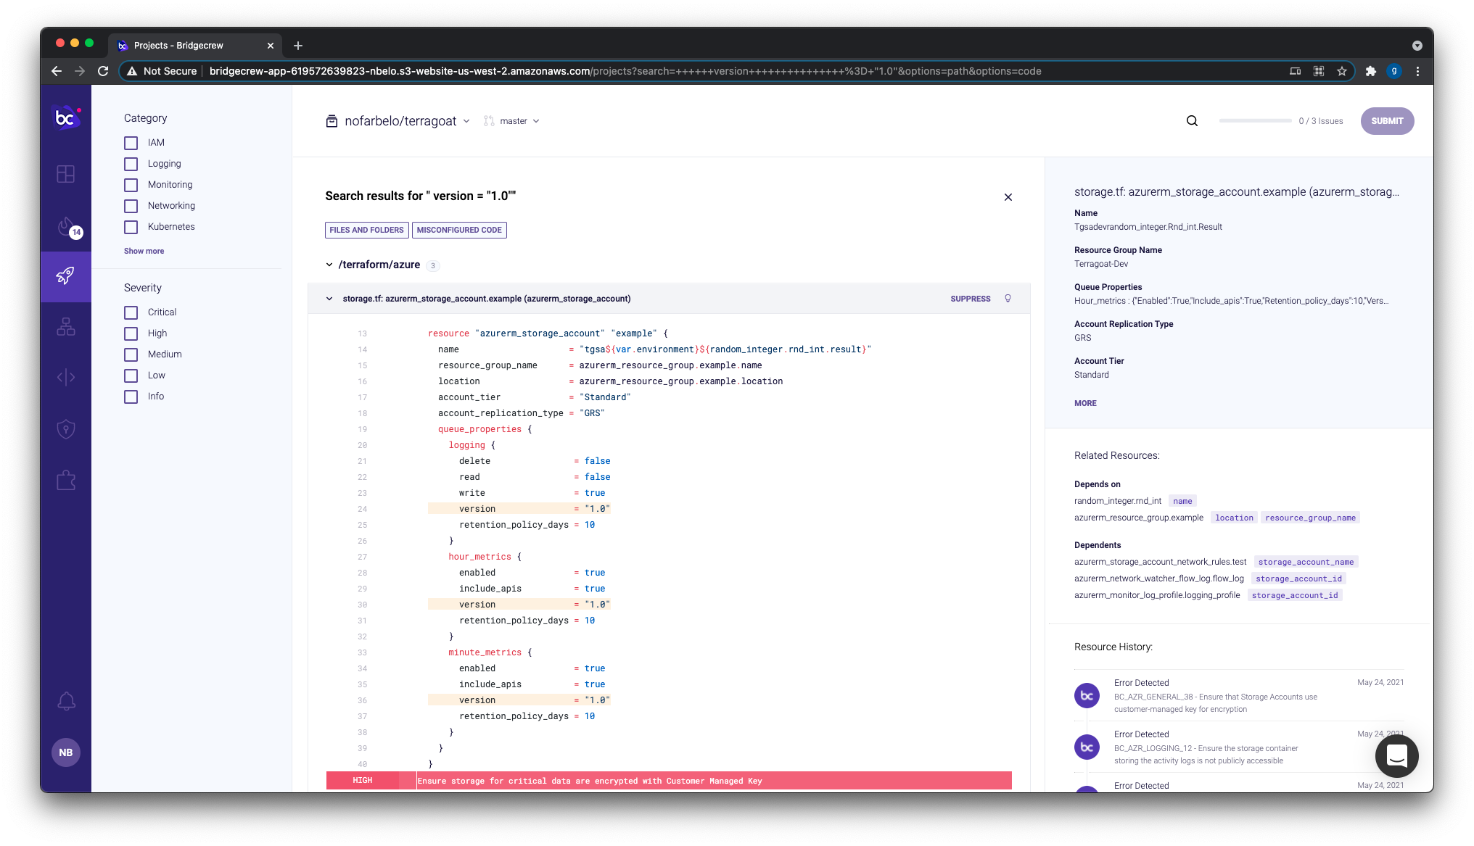Image resolution: width=1474 pixels, height=846 pixels.
Task: Click the Bridgecrew logo in sidebar
Action: [65, 117]
